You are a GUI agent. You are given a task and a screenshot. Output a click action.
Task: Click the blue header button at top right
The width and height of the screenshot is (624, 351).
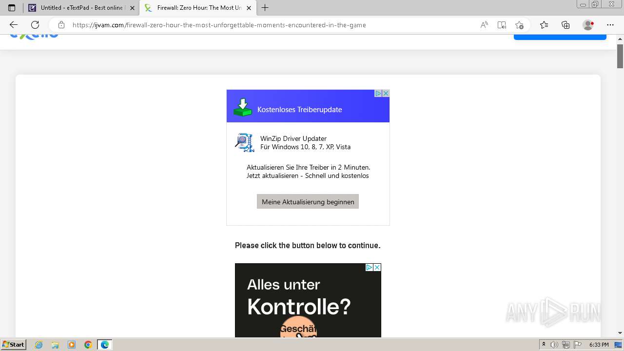coord(560,37)
